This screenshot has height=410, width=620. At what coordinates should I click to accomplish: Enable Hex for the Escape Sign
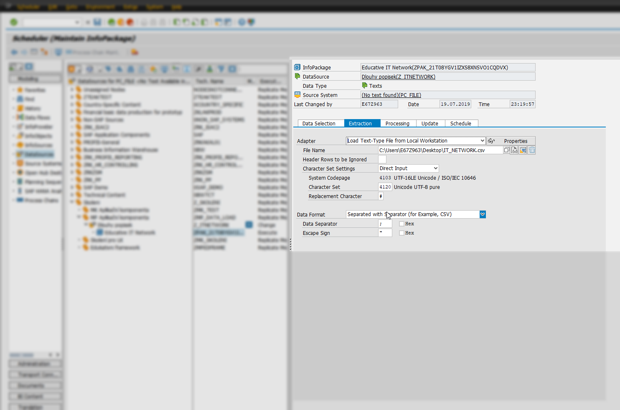point(401,233)
